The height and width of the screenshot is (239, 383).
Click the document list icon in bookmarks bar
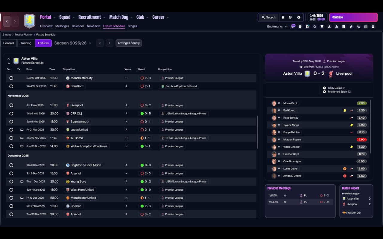(344, 27)
